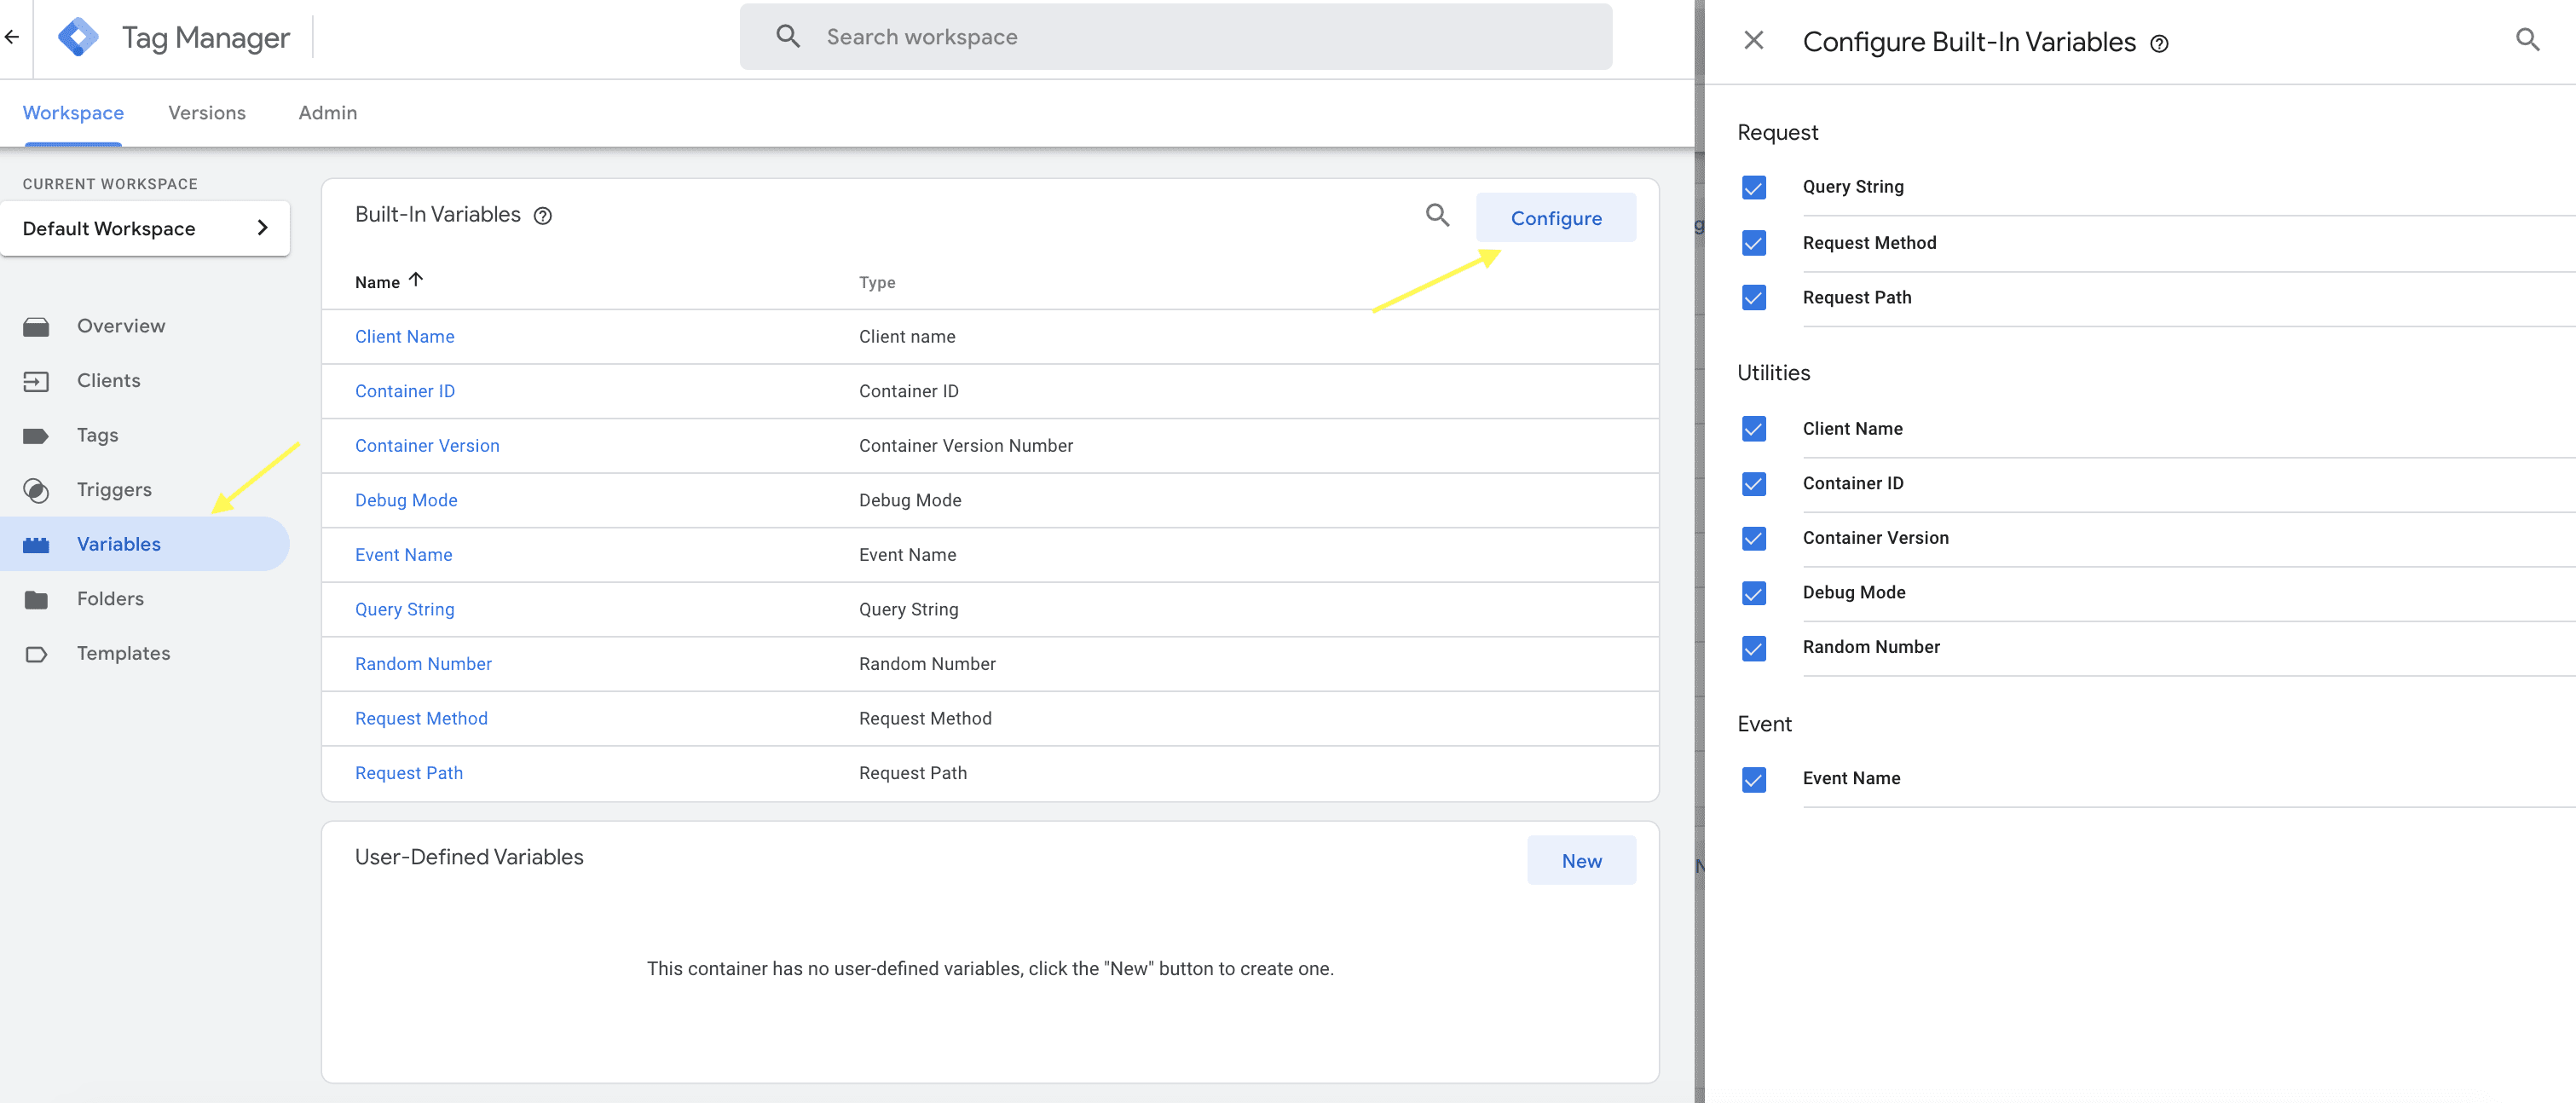Close the Configure Built-In Variables panel
Viewport: 2576px width, 1103px height.
[x=1753, y=40]
